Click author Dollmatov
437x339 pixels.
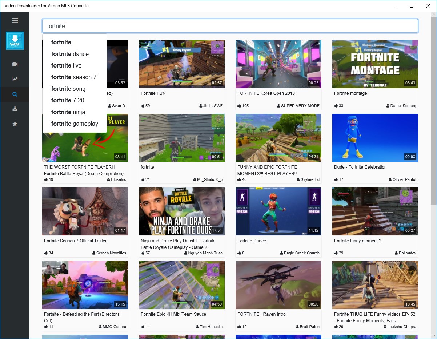pyautogui.click(x=405, y=253)
